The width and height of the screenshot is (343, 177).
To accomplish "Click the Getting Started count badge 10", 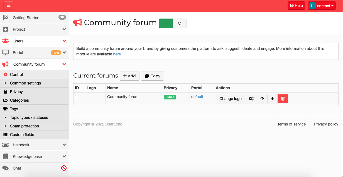I will pyautogui.click(x=62, y=17).
